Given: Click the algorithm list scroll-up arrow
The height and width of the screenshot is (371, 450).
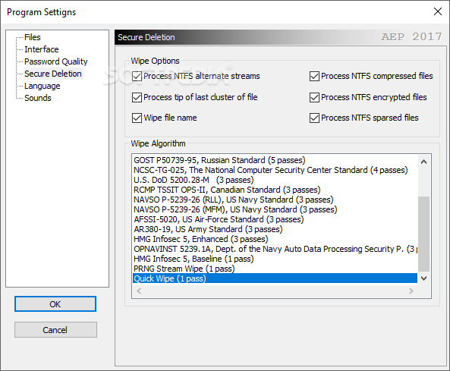Looking at the screenshot, I should [x=423, y=162].
